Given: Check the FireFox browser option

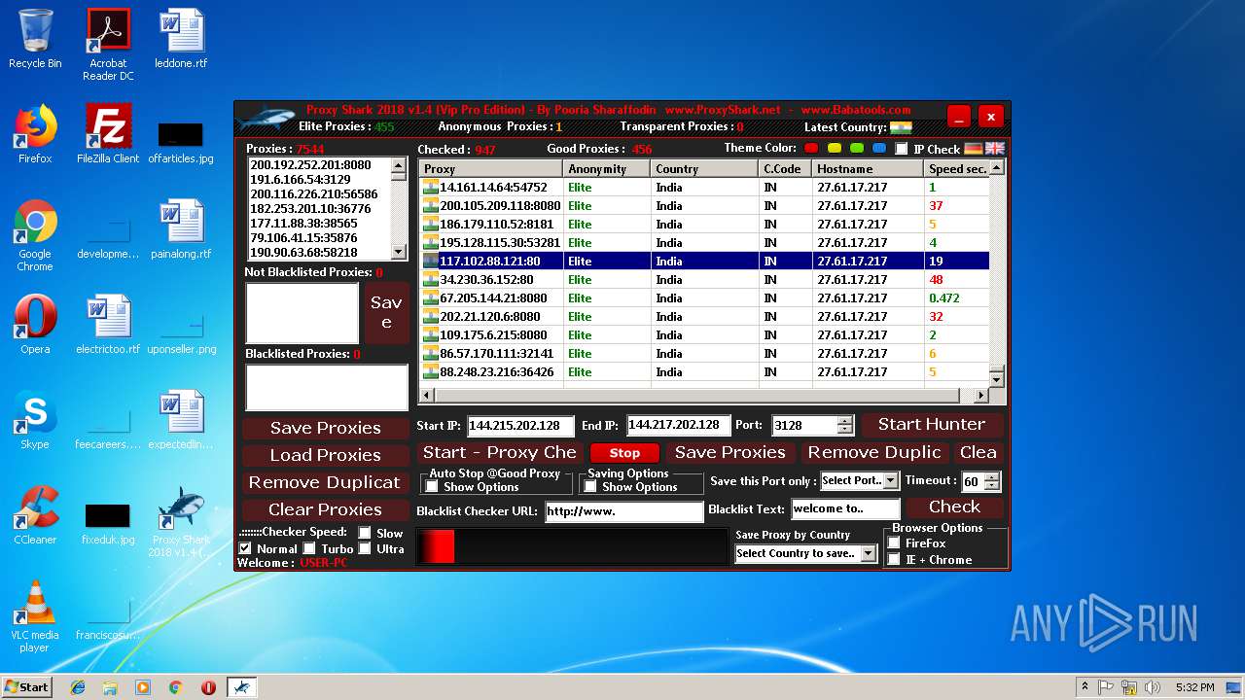Looking at the screenshot, I should [894, 543].
